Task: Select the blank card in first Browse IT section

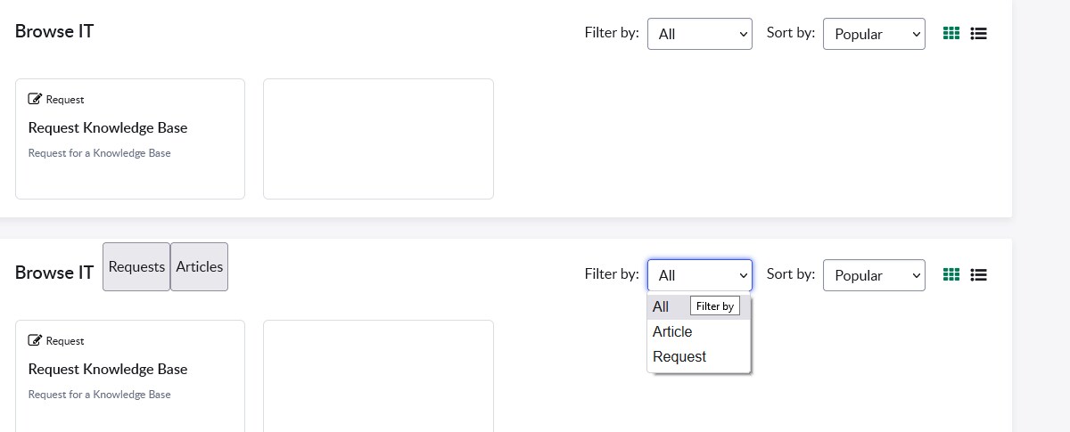Action: (378, 138)
